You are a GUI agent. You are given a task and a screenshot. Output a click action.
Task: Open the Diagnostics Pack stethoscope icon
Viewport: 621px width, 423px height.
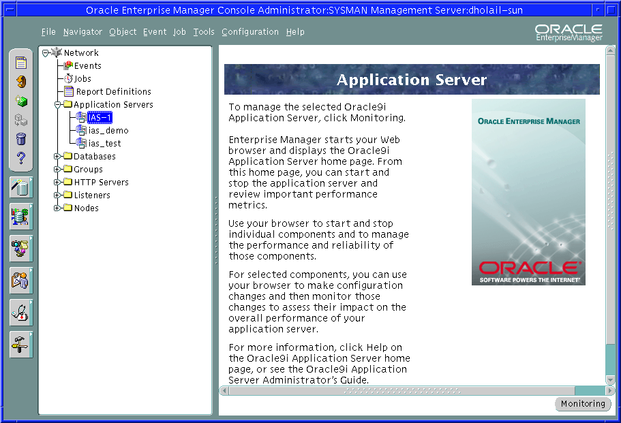pyautogui.click(x=21, y=313)
